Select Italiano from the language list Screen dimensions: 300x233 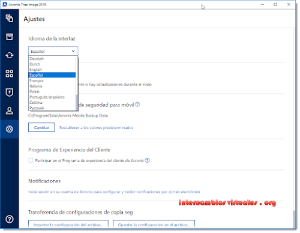52,86
